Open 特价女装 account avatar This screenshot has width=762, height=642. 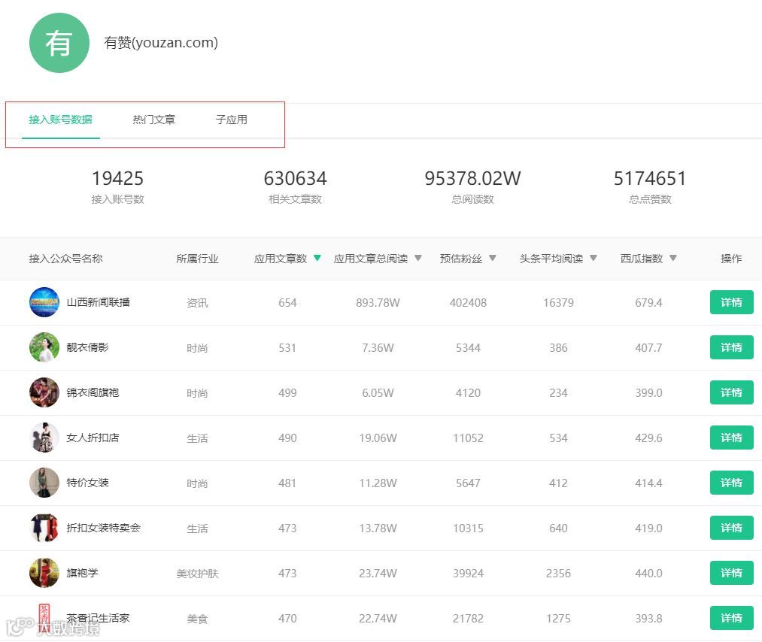(x=44, y=483)
